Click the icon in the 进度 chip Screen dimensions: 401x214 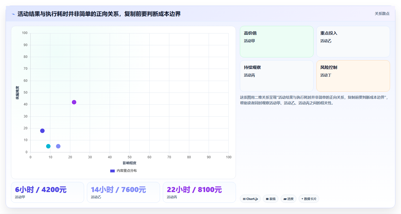click(285, 199)
